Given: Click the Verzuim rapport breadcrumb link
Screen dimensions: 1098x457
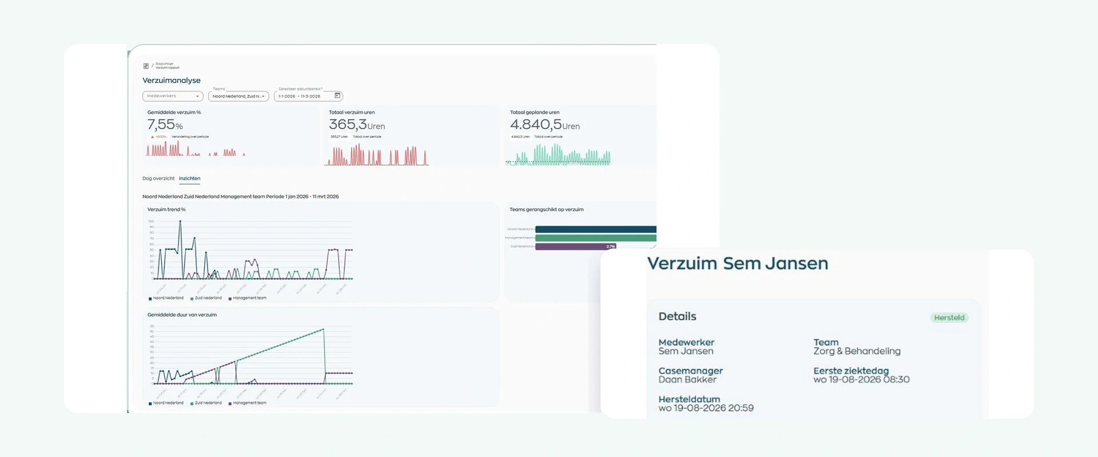Looking at the screenshot, I should pos(168,67).
